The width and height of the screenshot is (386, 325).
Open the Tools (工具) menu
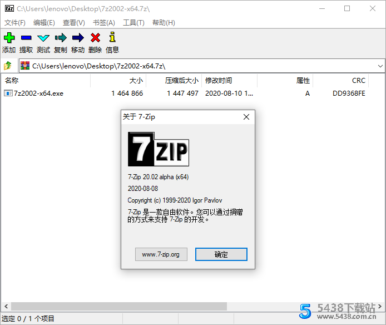click(x=133, y=23)
